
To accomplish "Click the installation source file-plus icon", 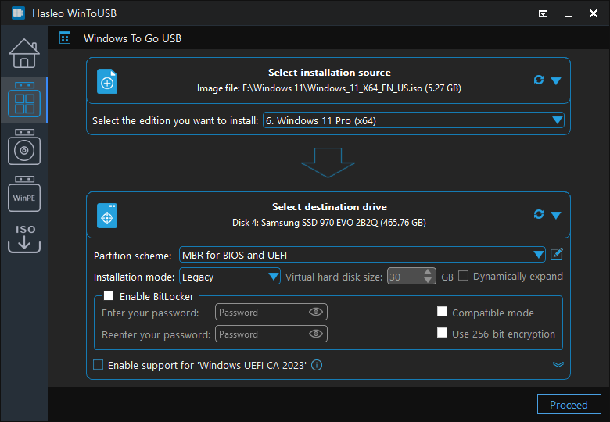I will [x=107, y=81].
